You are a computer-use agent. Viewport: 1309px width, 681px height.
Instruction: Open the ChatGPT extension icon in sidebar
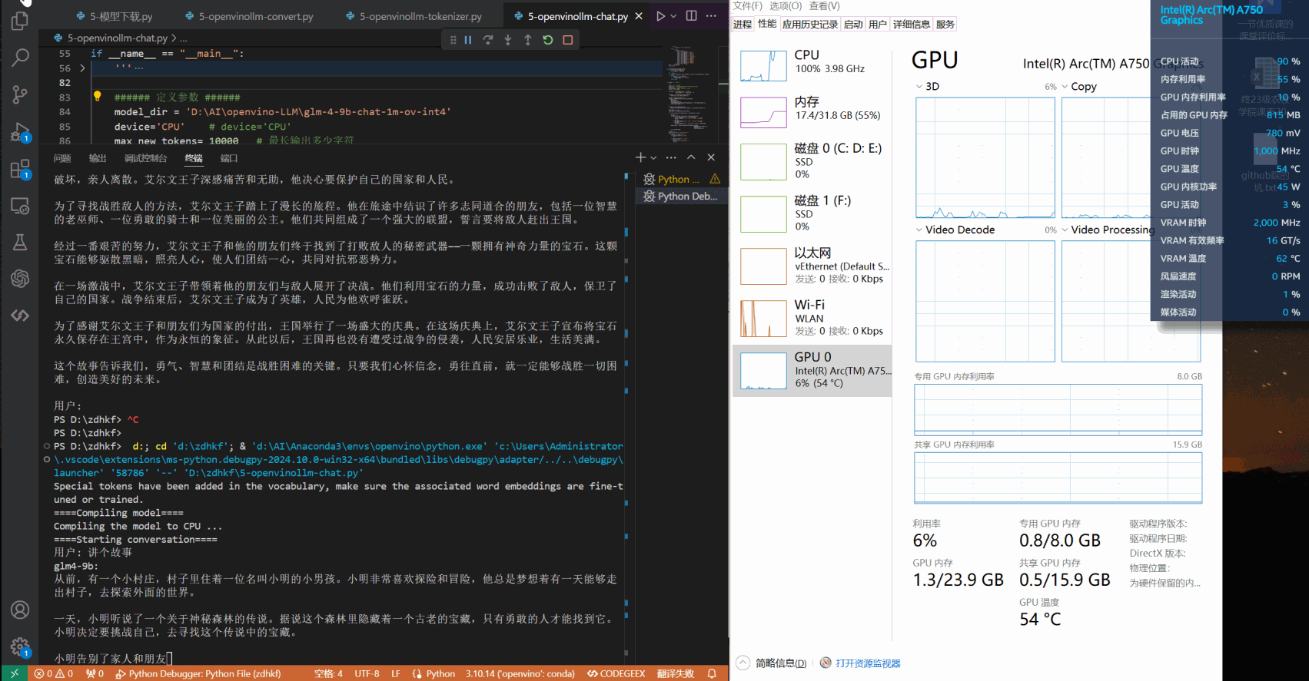pos(20,279)
